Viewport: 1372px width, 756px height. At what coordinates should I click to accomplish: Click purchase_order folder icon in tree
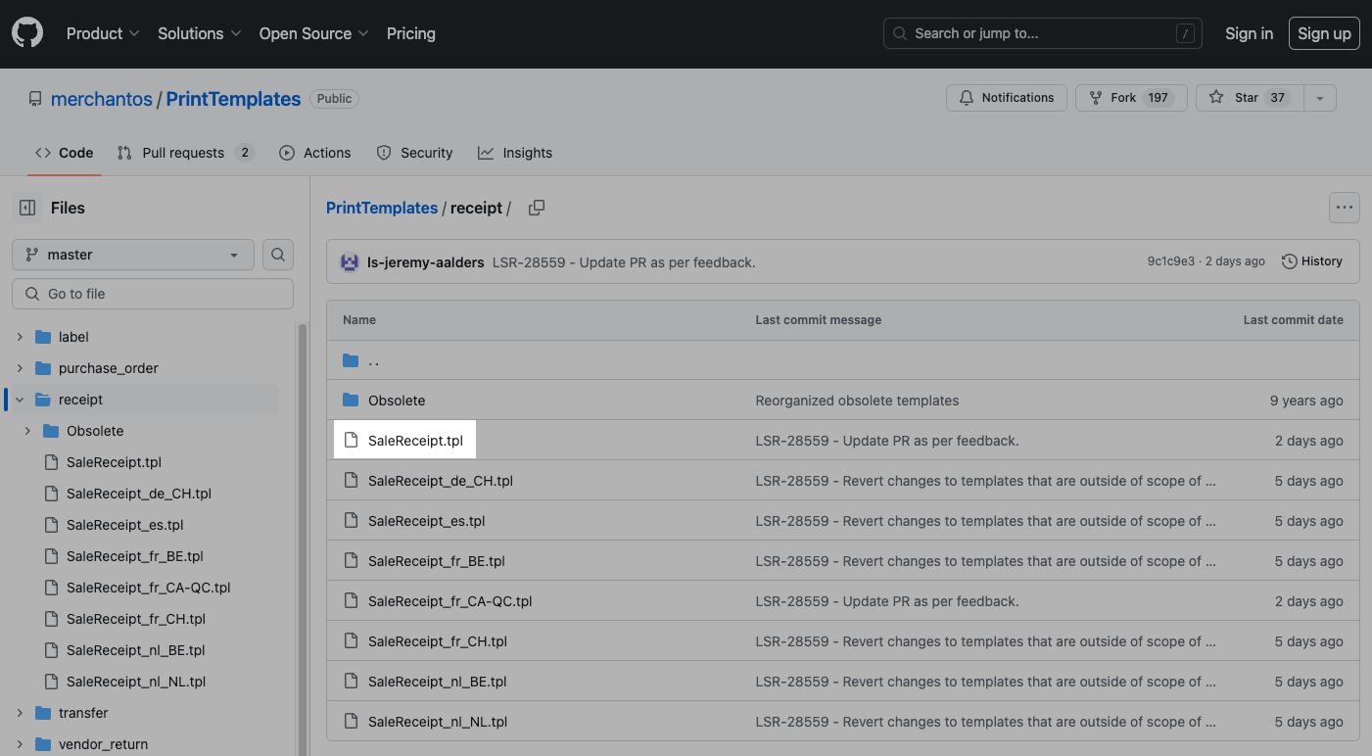(x=42, y=368)
